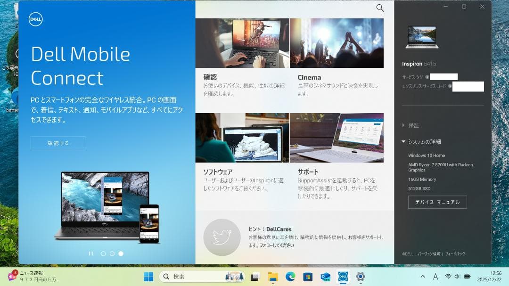
Task: Open search with the magnifier icon
Action: (x=380, y=8)
